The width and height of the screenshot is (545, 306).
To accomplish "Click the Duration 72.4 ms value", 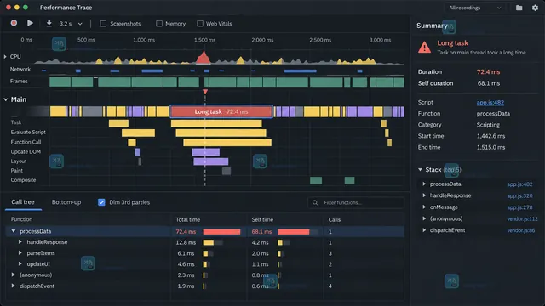I will click(x=488, y=71).
